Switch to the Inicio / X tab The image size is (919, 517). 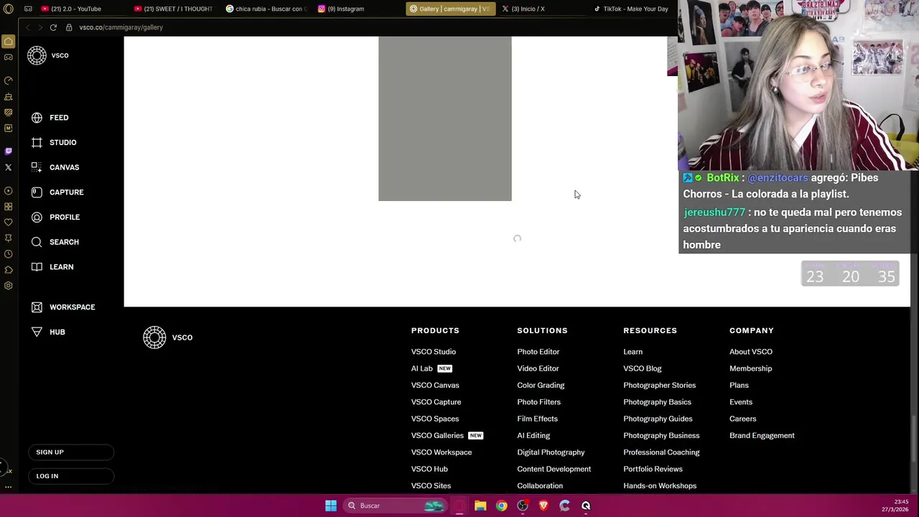[528, 9]
